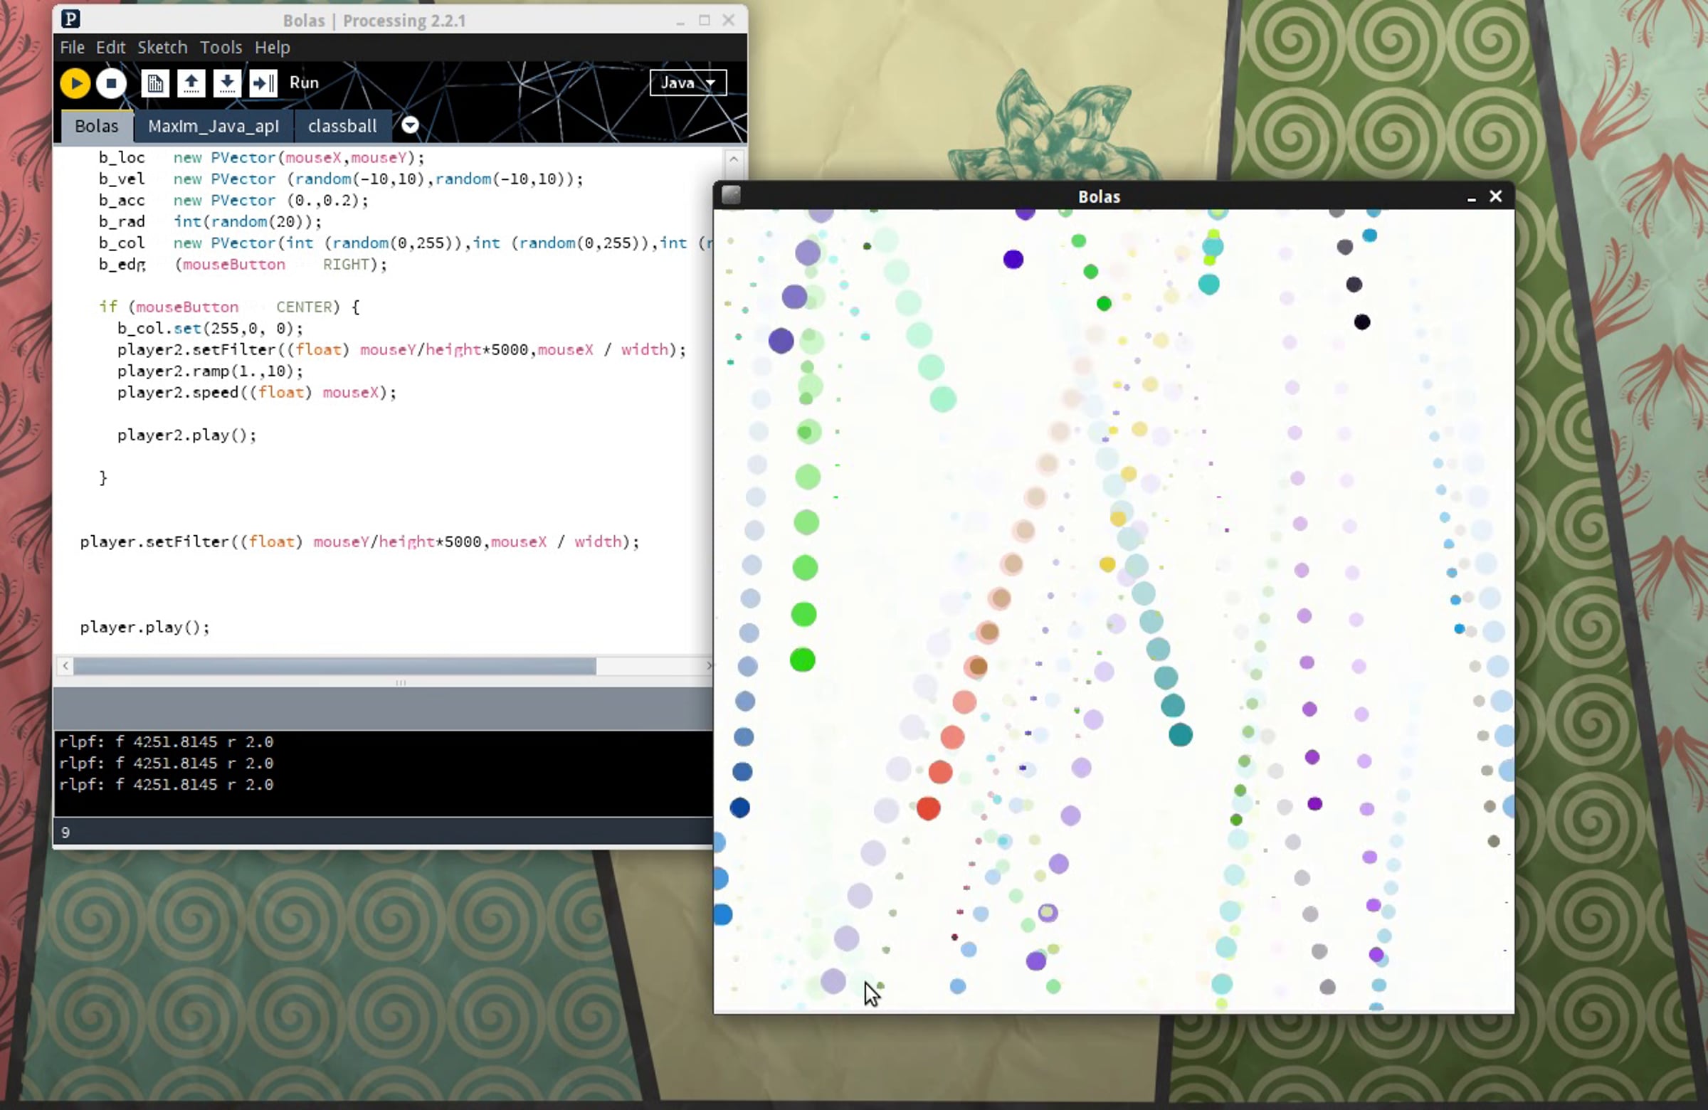Click the New sketch icon
1708x1110 pixels.
point(155,83)
